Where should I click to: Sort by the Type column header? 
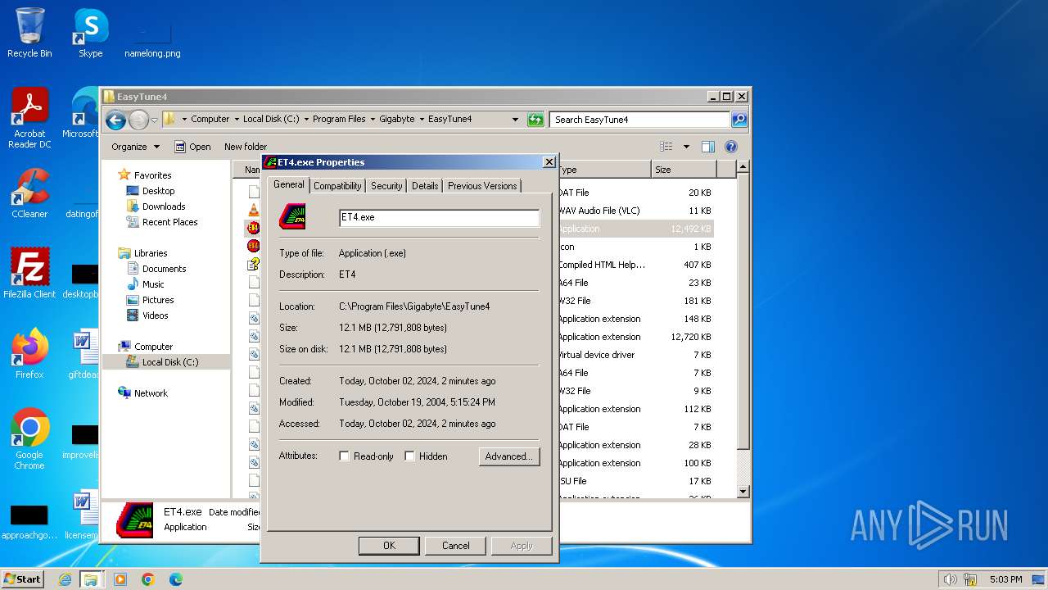604,170
